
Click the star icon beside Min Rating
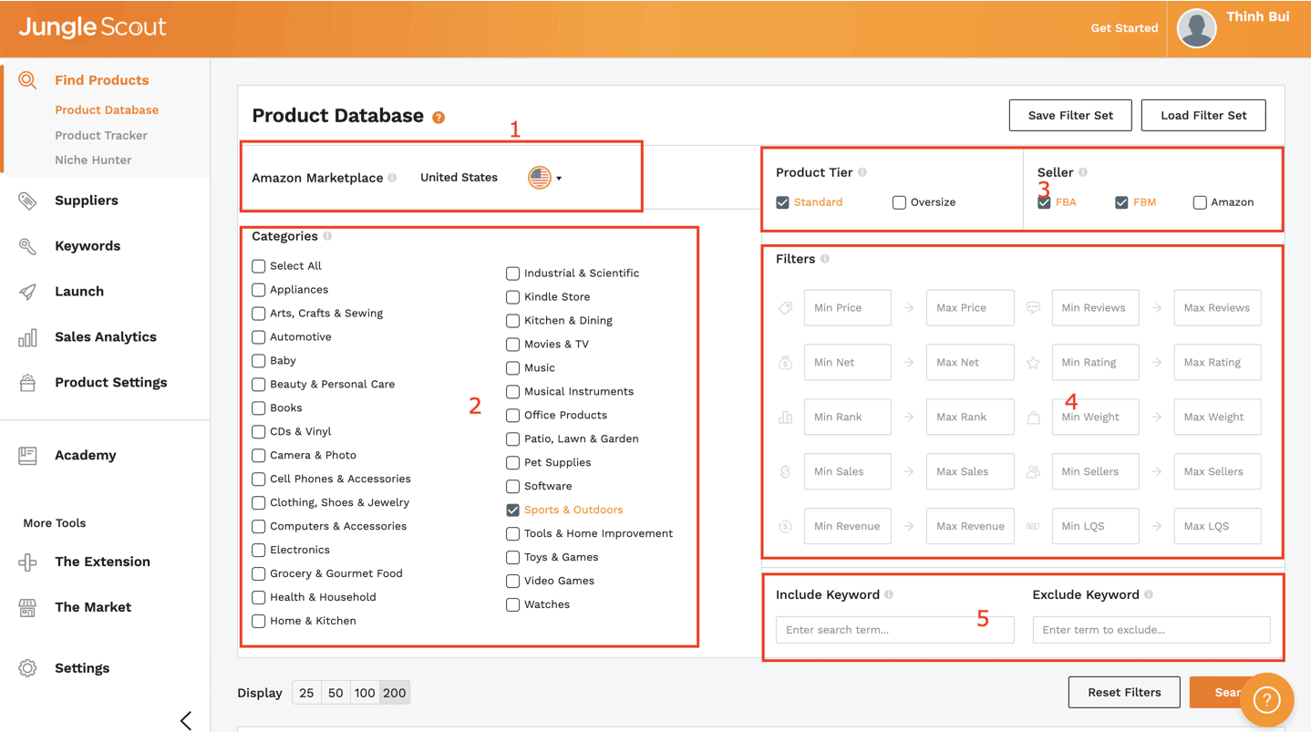1033,363
